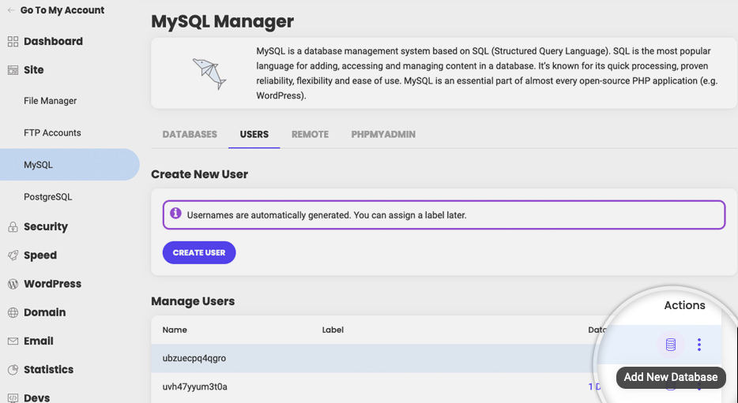Expand the Statistics sidebar section
738x403 pixels.
[48, 370]
